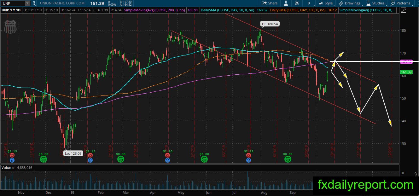419x196 pixels.
Task: Click the red earnings phone icon labeled $2.12
Action: point(90,155)
